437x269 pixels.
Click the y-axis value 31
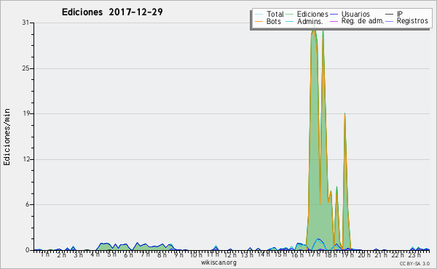pyautogui.click(x=25, y=23)
